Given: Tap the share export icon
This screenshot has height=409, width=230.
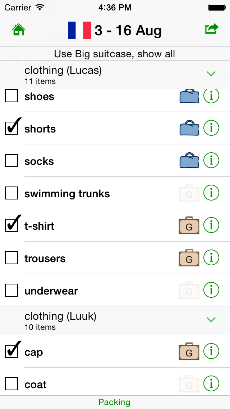Looking at the screenshot, I should coord(212,29).
